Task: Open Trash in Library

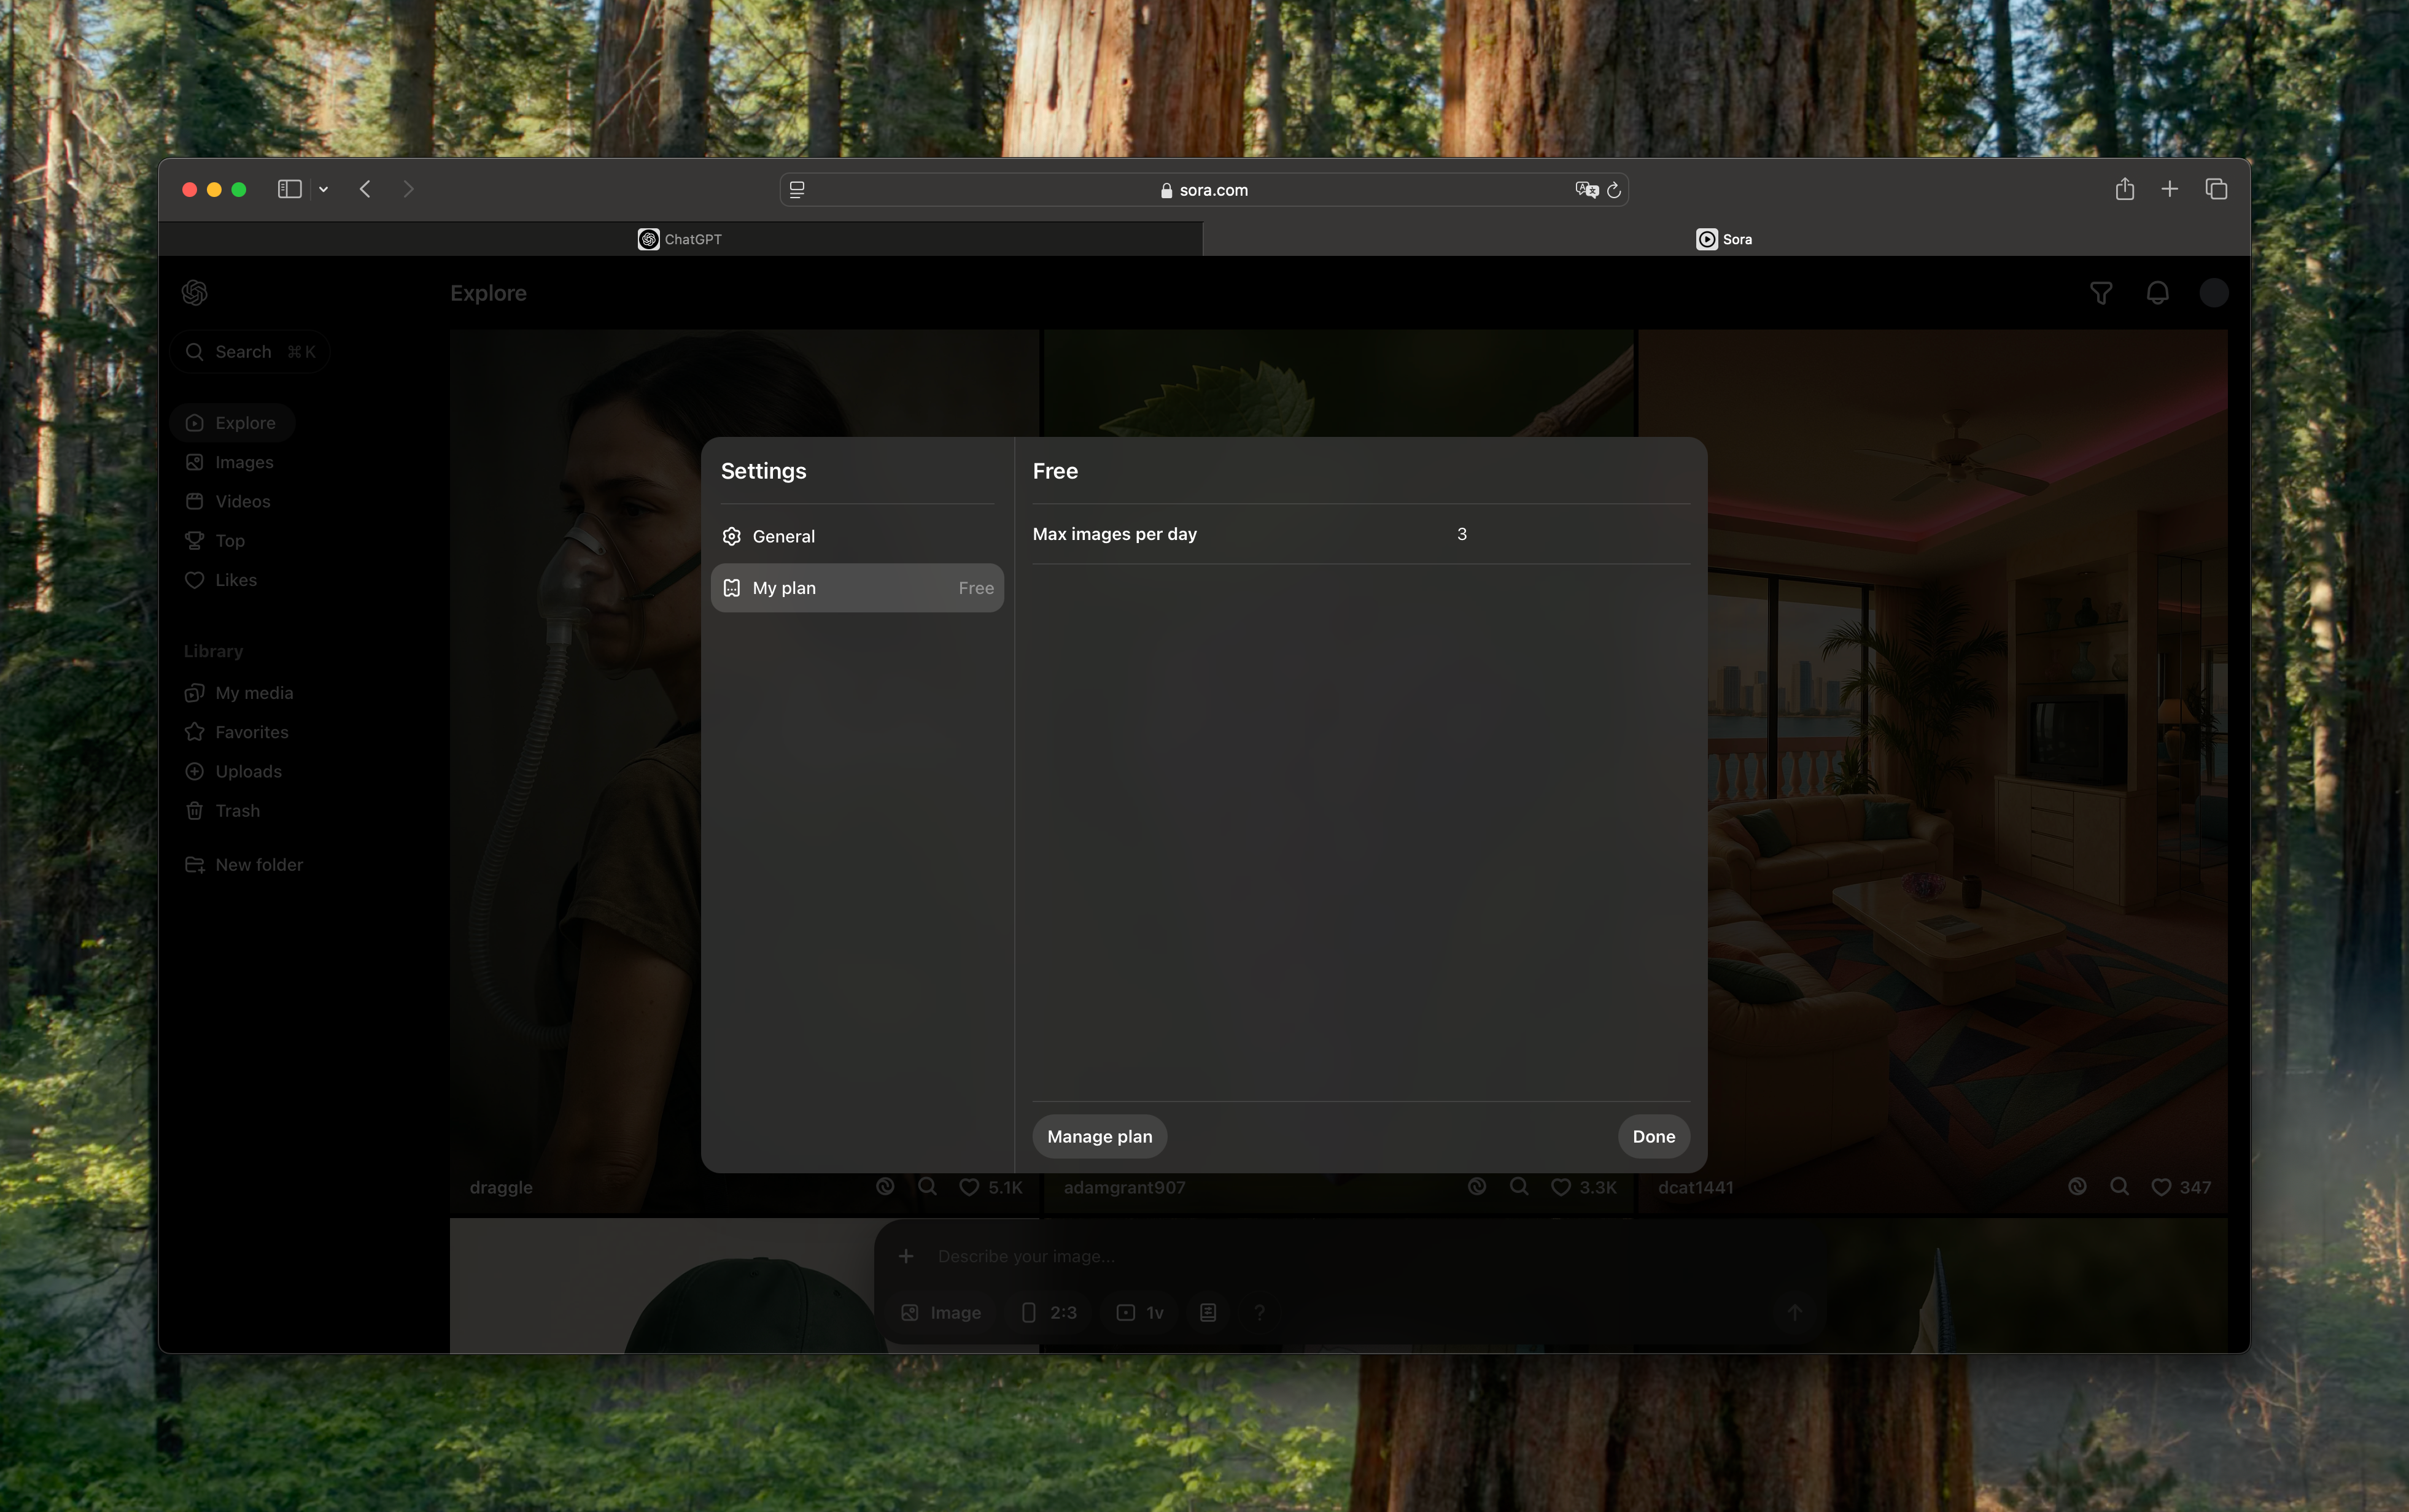Action: (222, 811)
